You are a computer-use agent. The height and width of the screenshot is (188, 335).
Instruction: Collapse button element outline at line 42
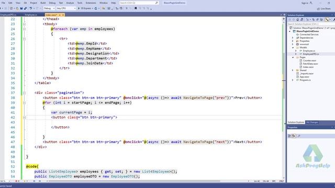[25, 118]
